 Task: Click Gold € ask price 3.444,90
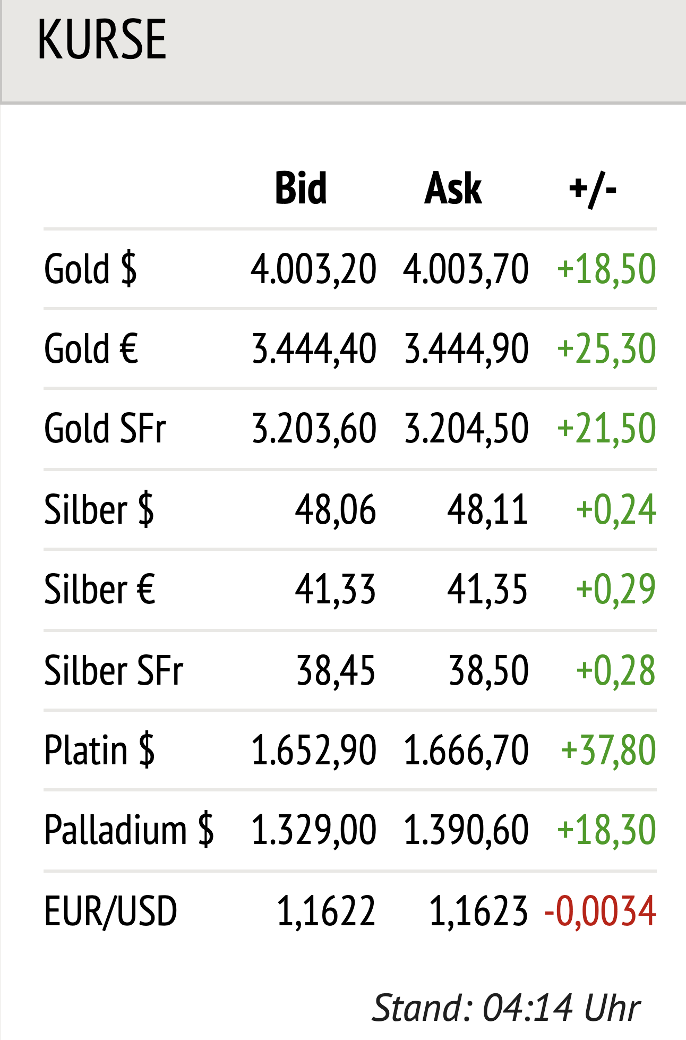(466, 349)
